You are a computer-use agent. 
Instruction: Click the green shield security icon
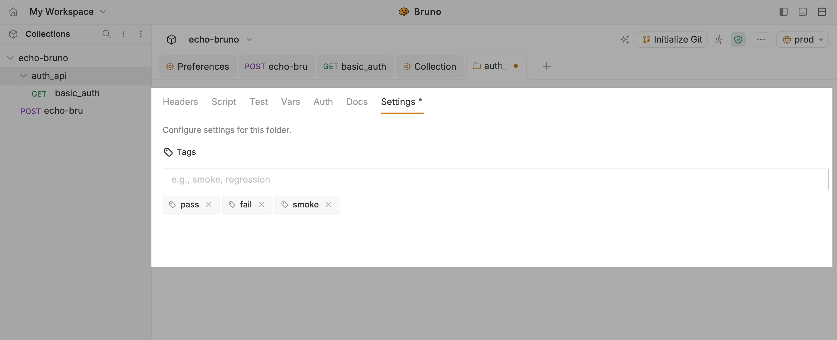click(x=738, y=39)
